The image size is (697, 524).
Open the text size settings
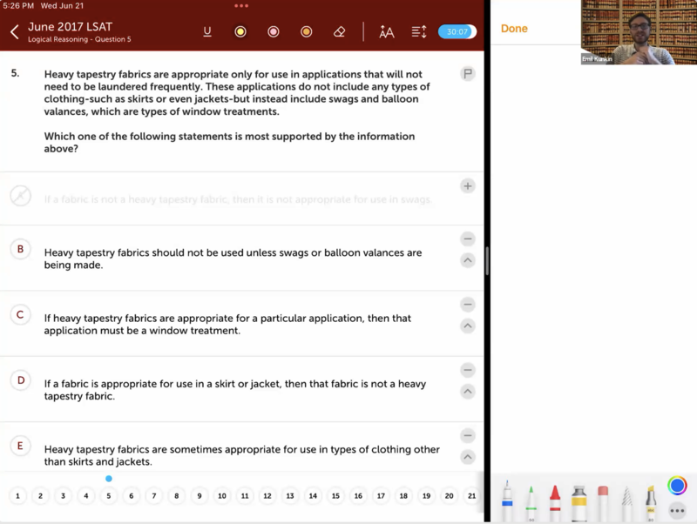click(387, 32)
